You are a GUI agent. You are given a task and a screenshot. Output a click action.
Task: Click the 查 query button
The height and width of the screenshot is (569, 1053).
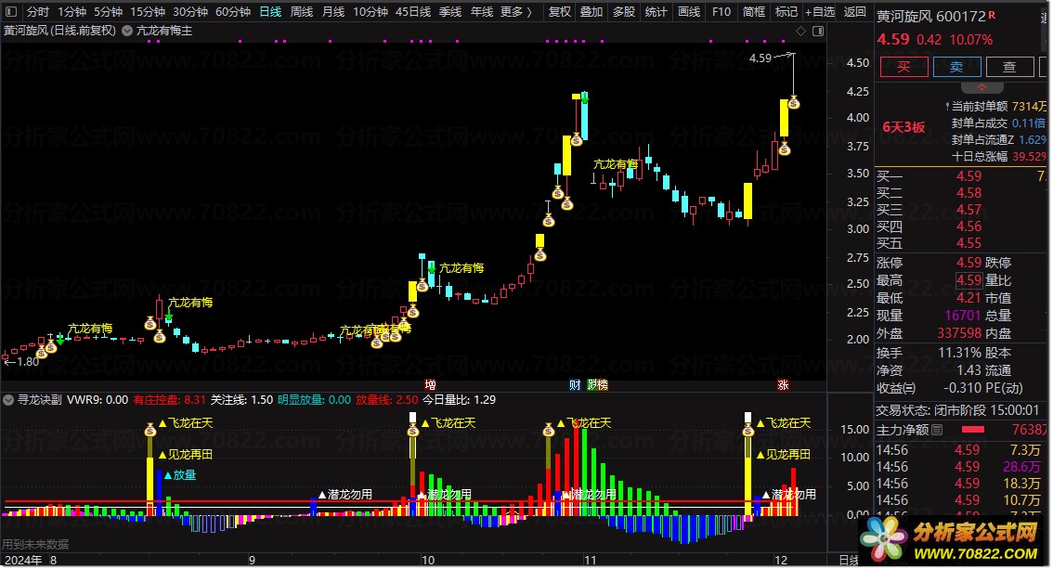point(1009,67)
